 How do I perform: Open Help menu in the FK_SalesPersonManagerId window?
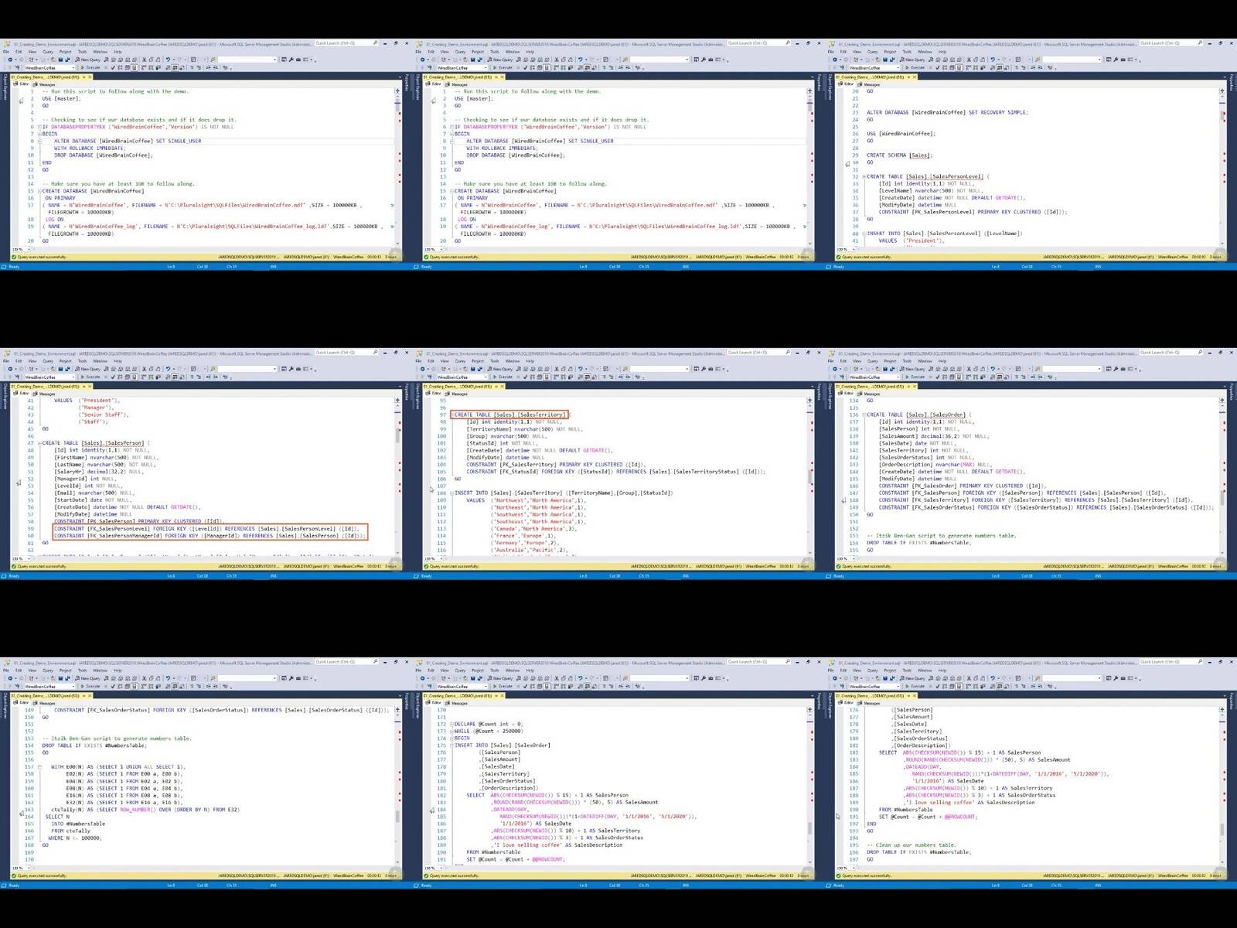118,361
